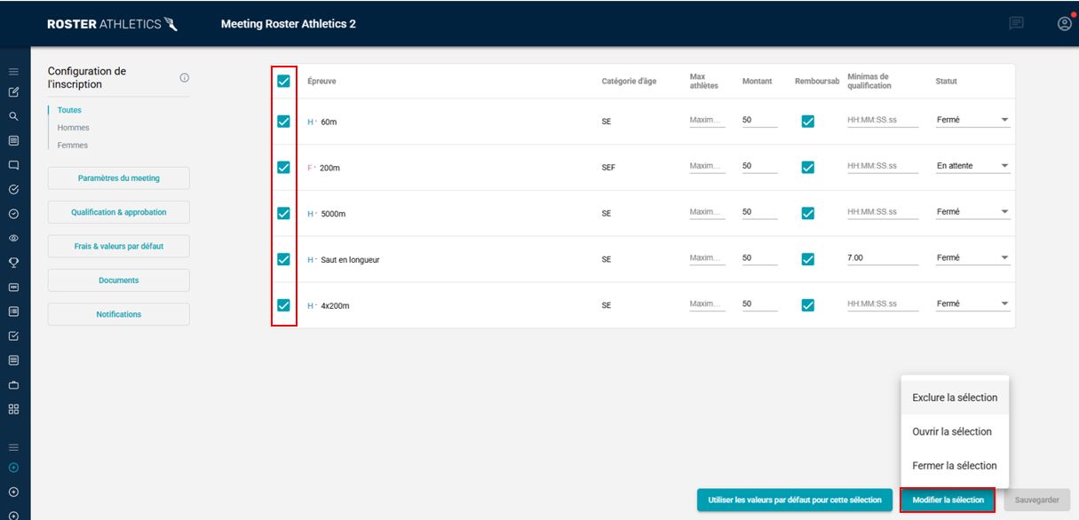Click the Statut column header
The height and width of the screenshot is (520, 1079).
[x=946, y=82]
